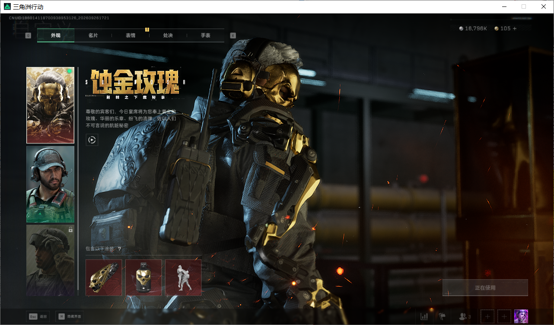This screenshot has width=554, height=325.
Task: Click the second empty squad slot plus
Action: tap(504, 316)
